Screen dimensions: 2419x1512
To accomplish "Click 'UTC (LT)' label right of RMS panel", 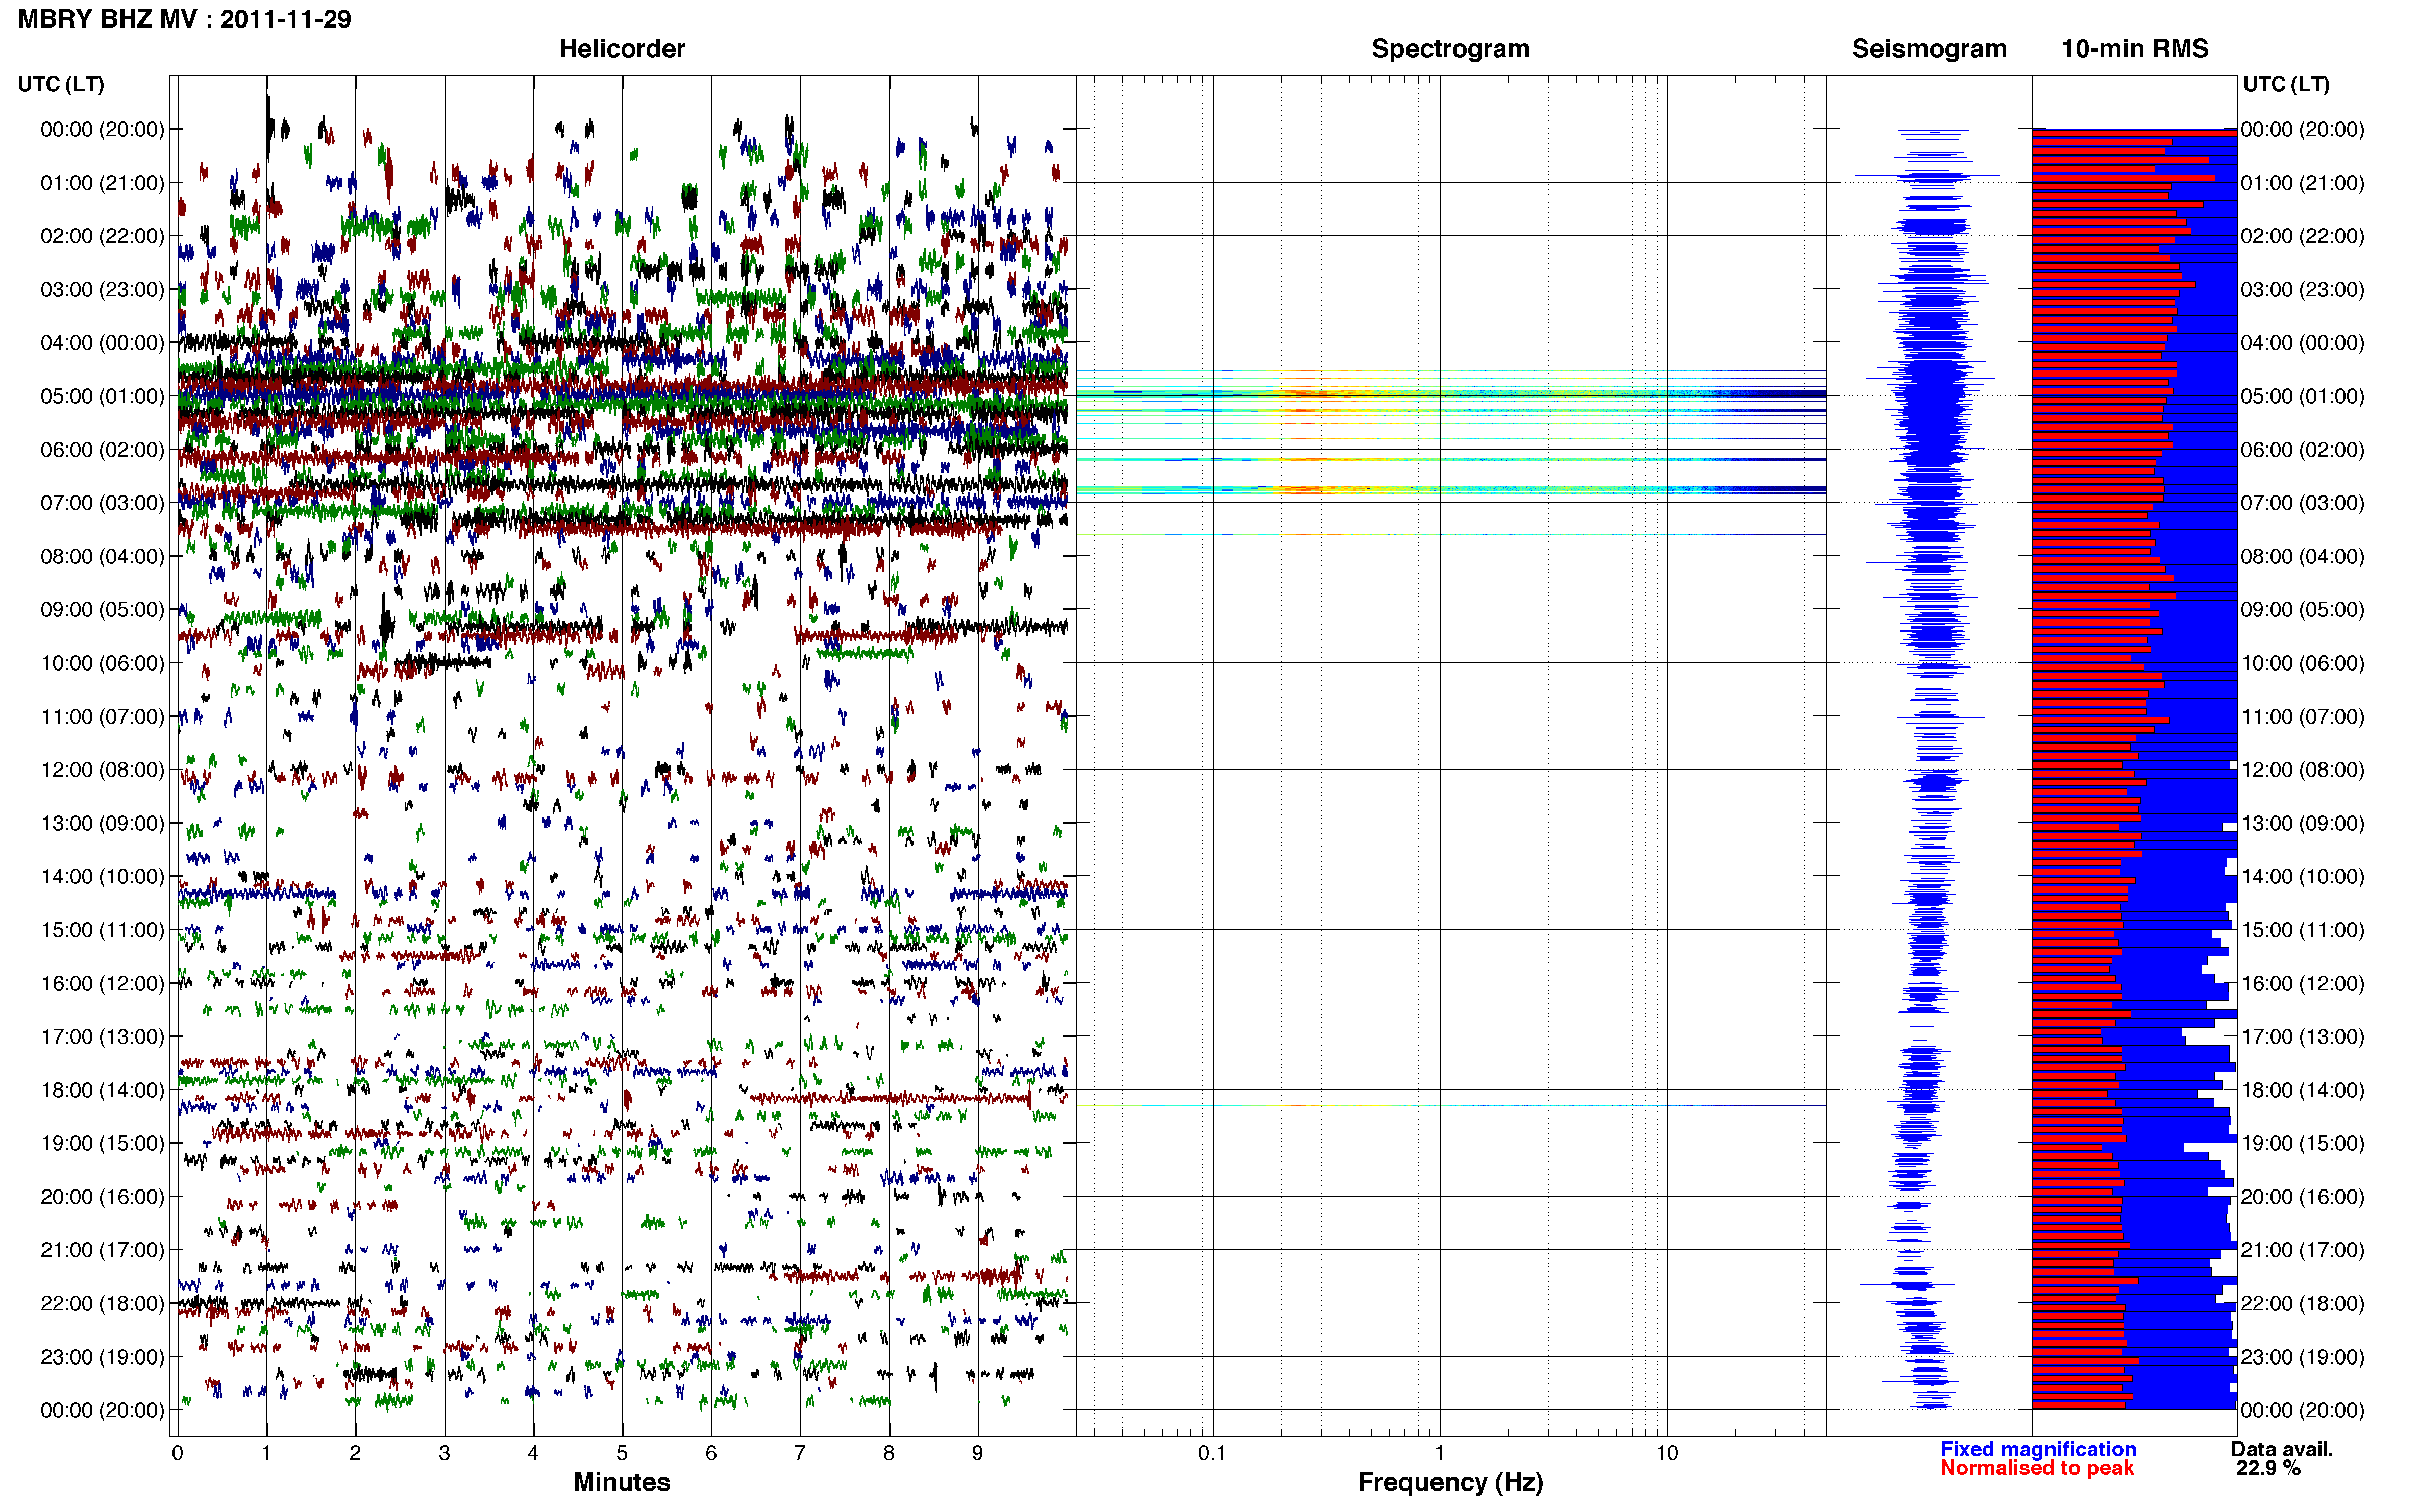I will (2286, 84).
